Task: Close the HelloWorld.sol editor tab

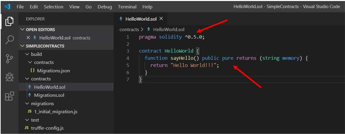Action: click(x=161, y=19)
